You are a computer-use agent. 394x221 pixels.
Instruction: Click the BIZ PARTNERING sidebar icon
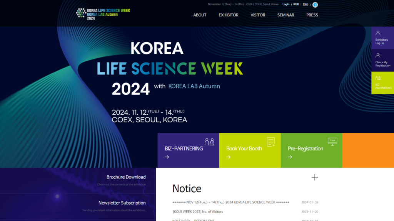coord(378,78)
